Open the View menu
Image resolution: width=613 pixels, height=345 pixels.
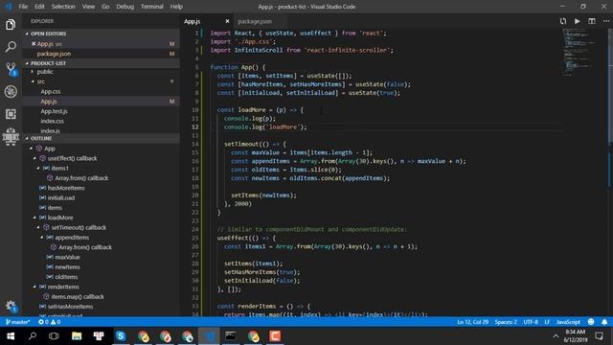pos(88,7)
